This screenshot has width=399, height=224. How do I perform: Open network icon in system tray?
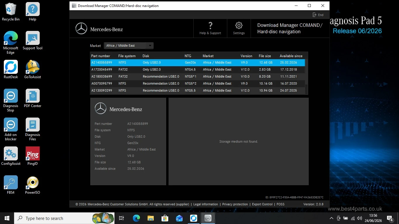(x=353, y=218)
